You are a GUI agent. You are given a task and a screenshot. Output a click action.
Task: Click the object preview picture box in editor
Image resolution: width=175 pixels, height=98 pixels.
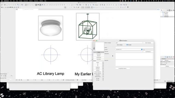pyautogui.click(x=100, y=47)
